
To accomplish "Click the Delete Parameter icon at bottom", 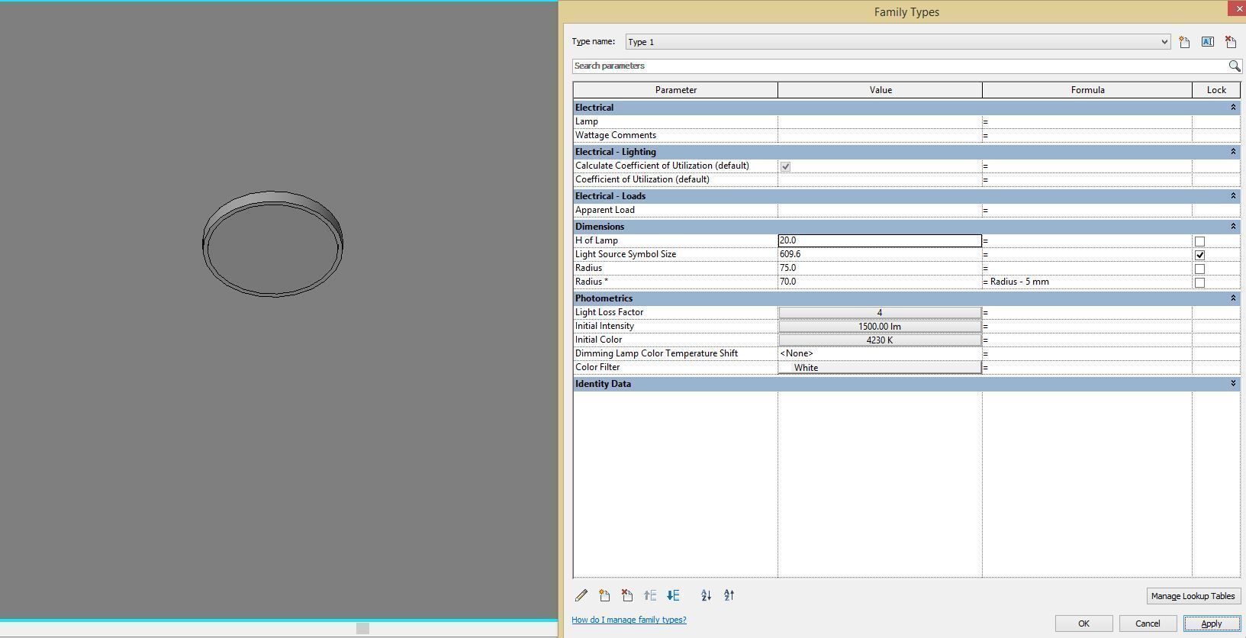I will coord(627,595).
